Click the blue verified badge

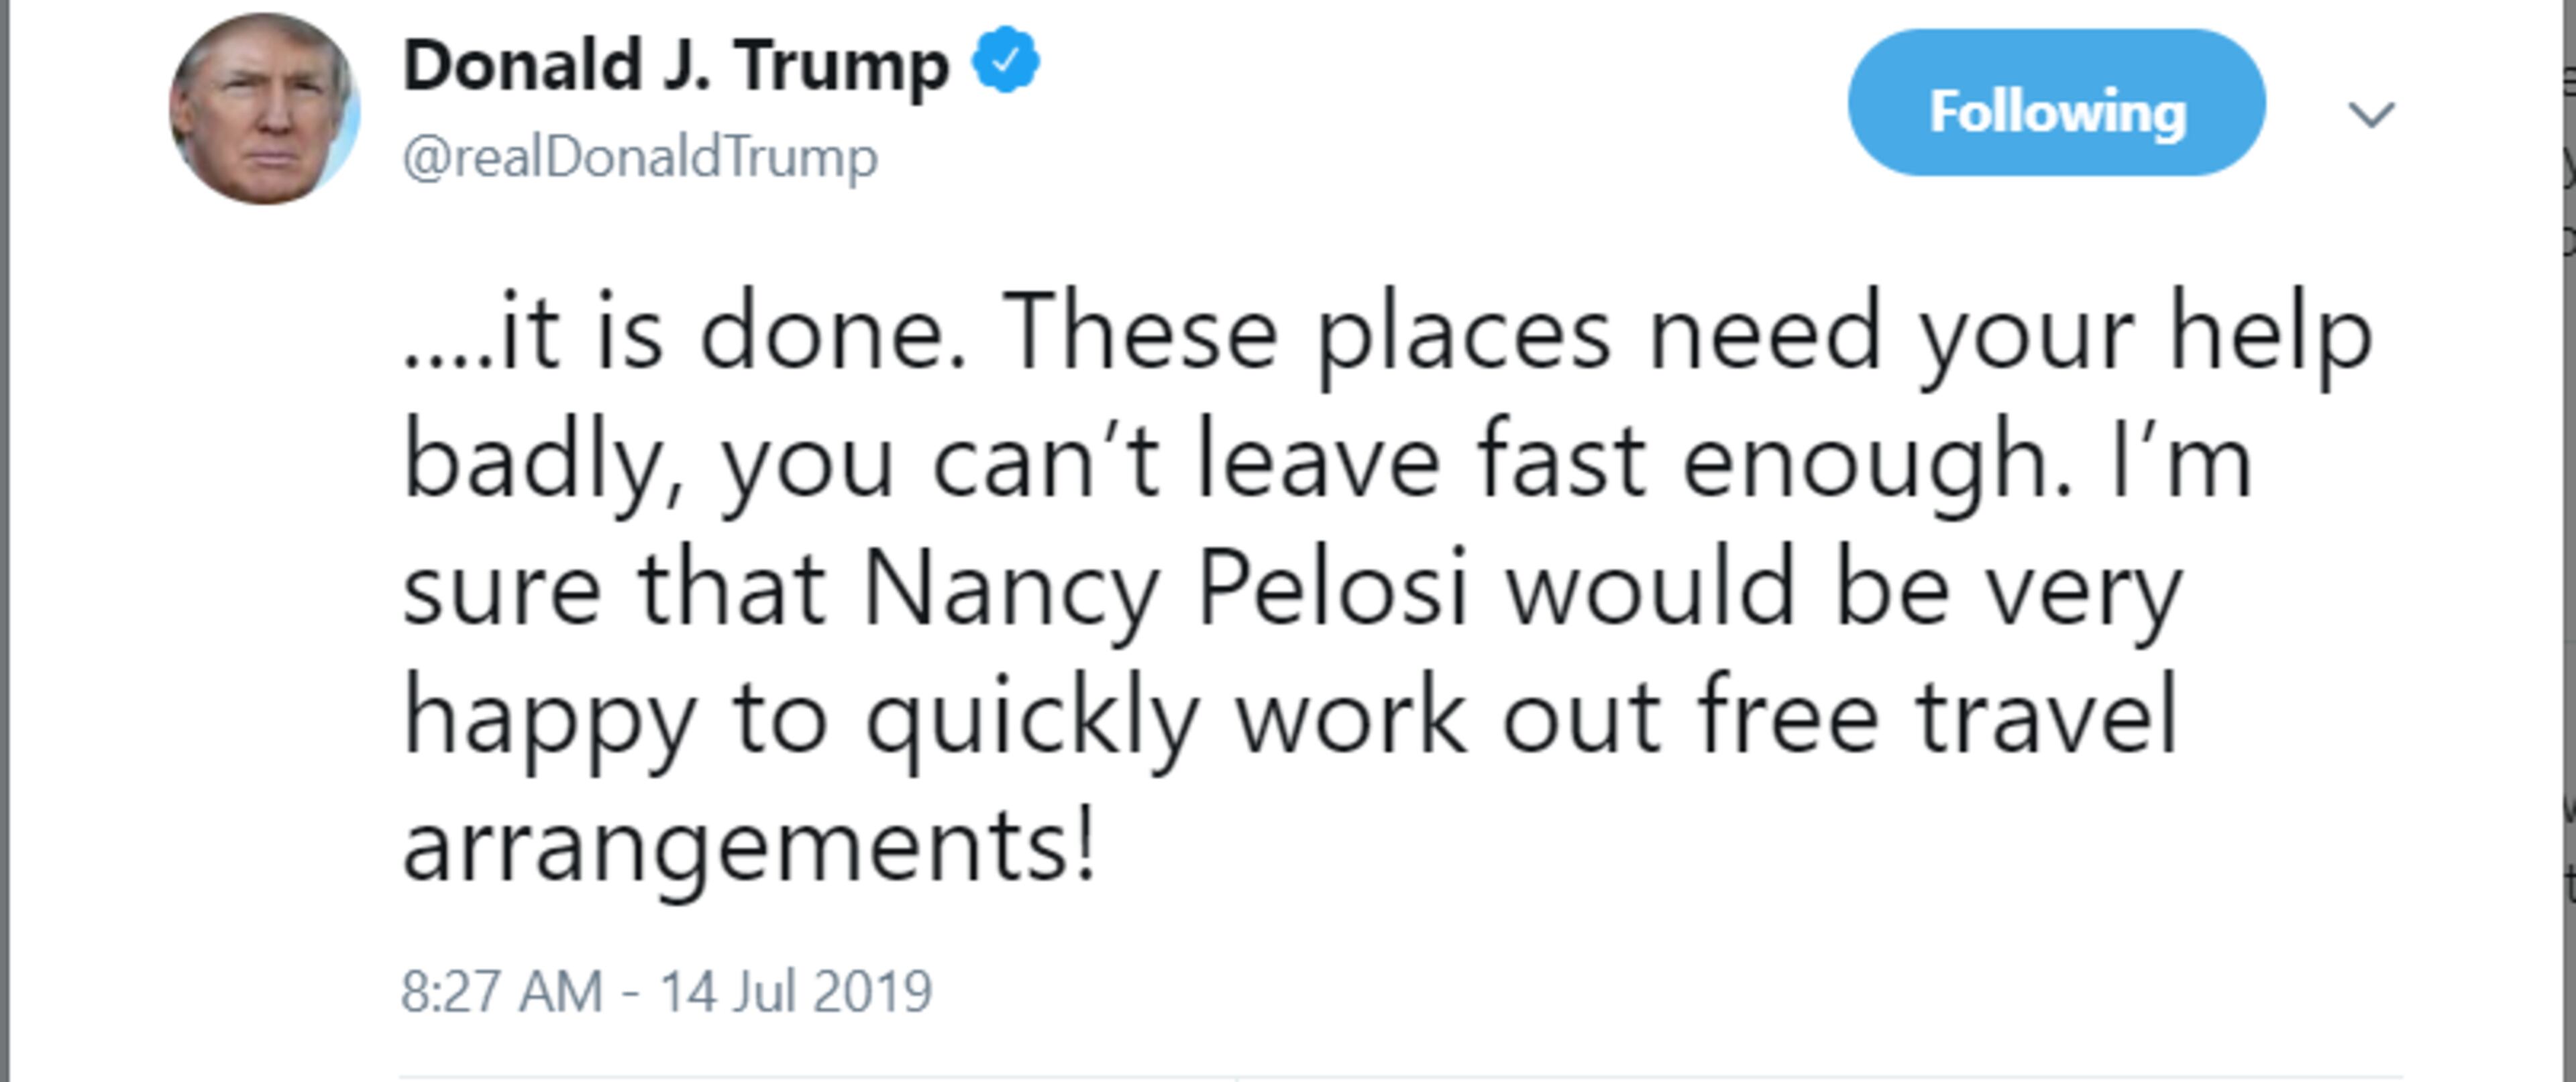point(1006,61)
